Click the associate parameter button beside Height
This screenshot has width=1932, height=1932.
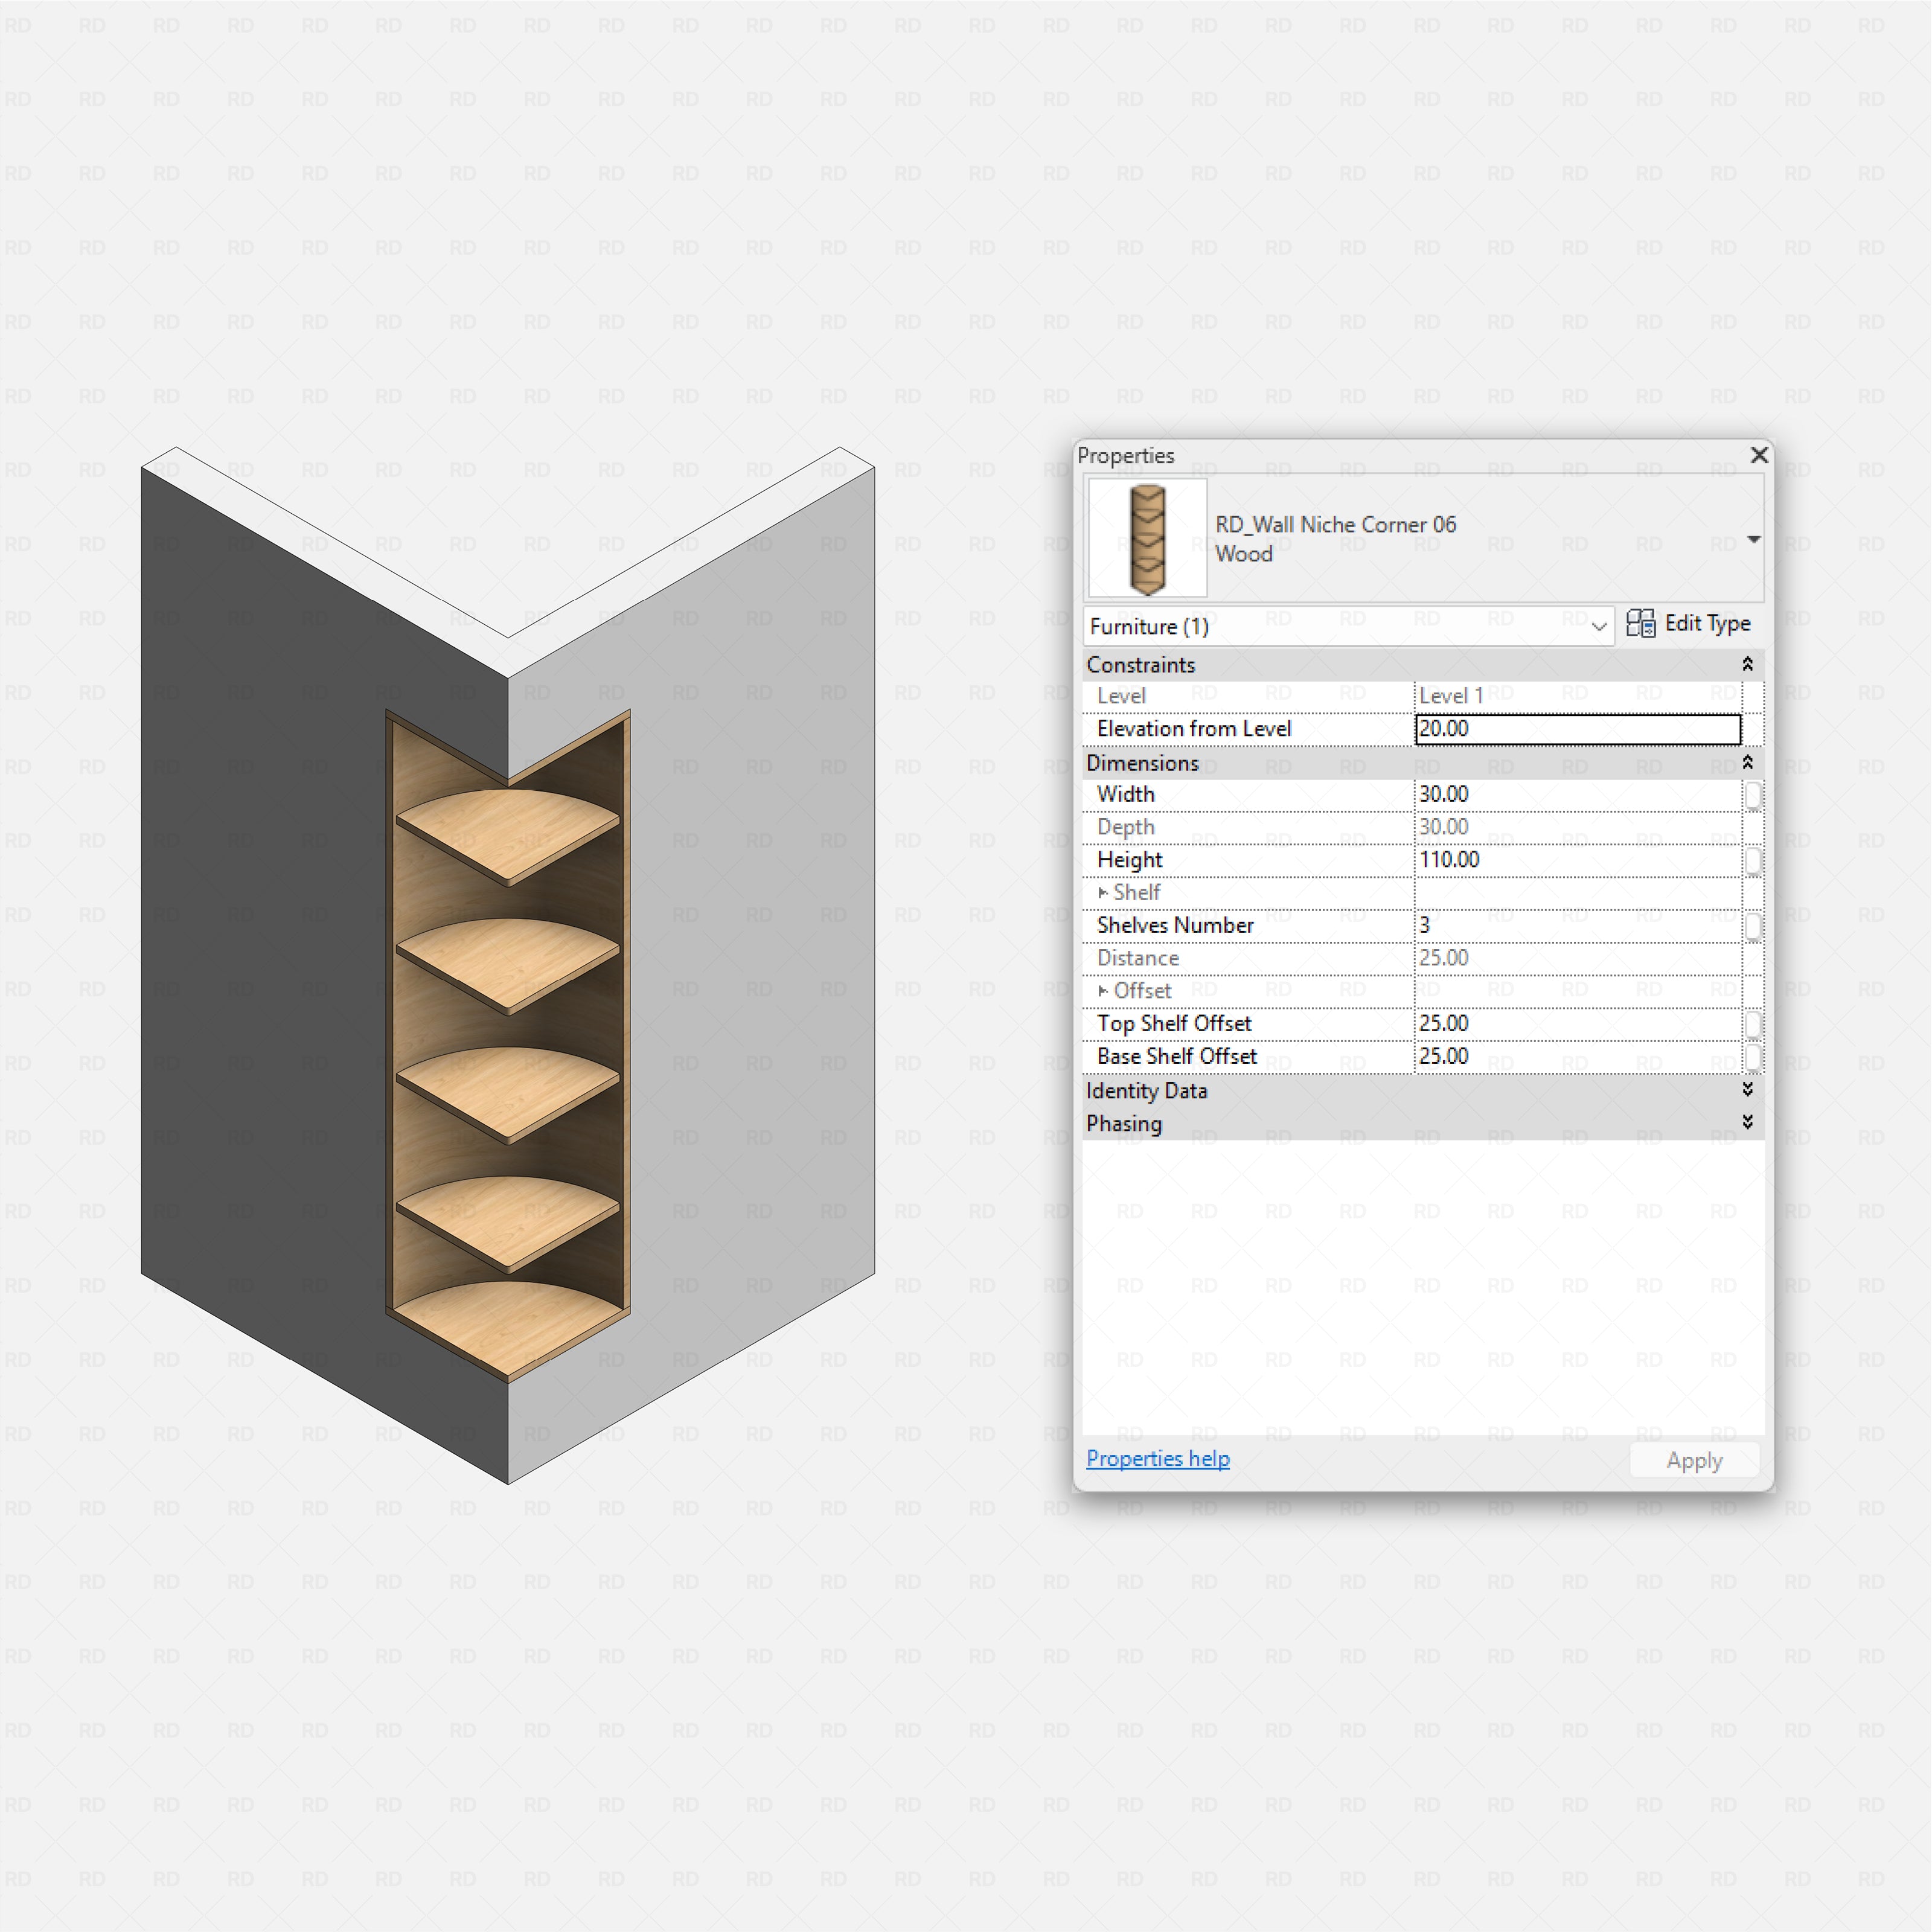[x=1755, y=859]
